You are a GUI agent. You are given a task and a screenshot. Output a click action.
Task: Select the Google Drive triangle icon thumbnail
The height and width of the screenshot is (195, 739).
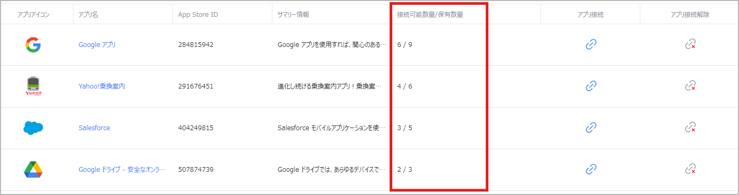tap(33, 169)
